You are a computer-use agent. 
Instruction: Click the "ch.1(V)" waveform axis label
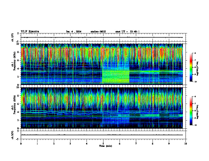[x=12, y=37]
